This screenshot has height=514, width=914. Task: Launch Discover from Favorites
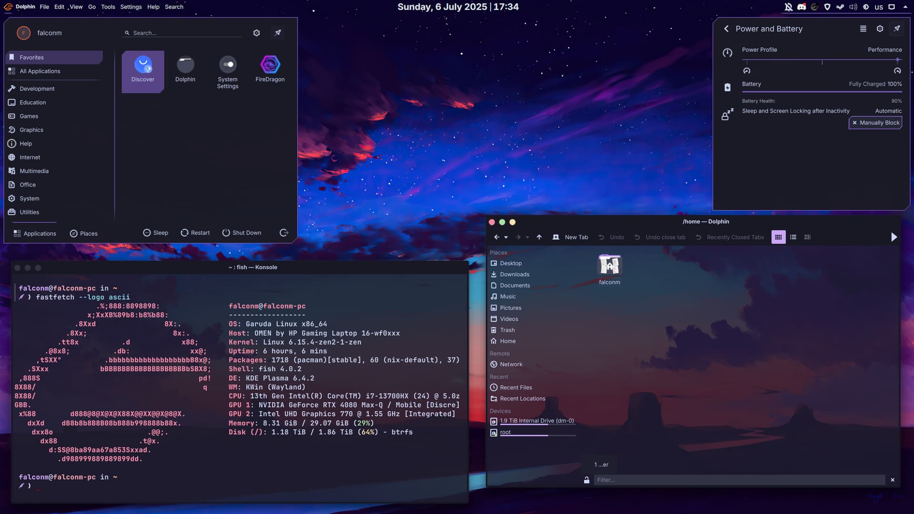[x=143, y=70]
